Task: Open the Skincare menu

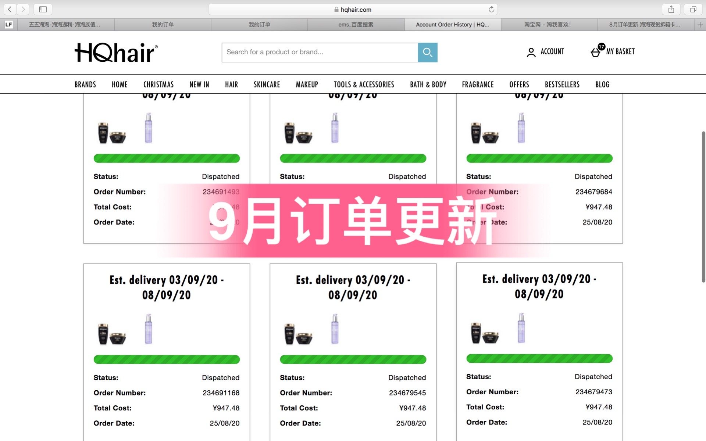Action: pos(267,85)
